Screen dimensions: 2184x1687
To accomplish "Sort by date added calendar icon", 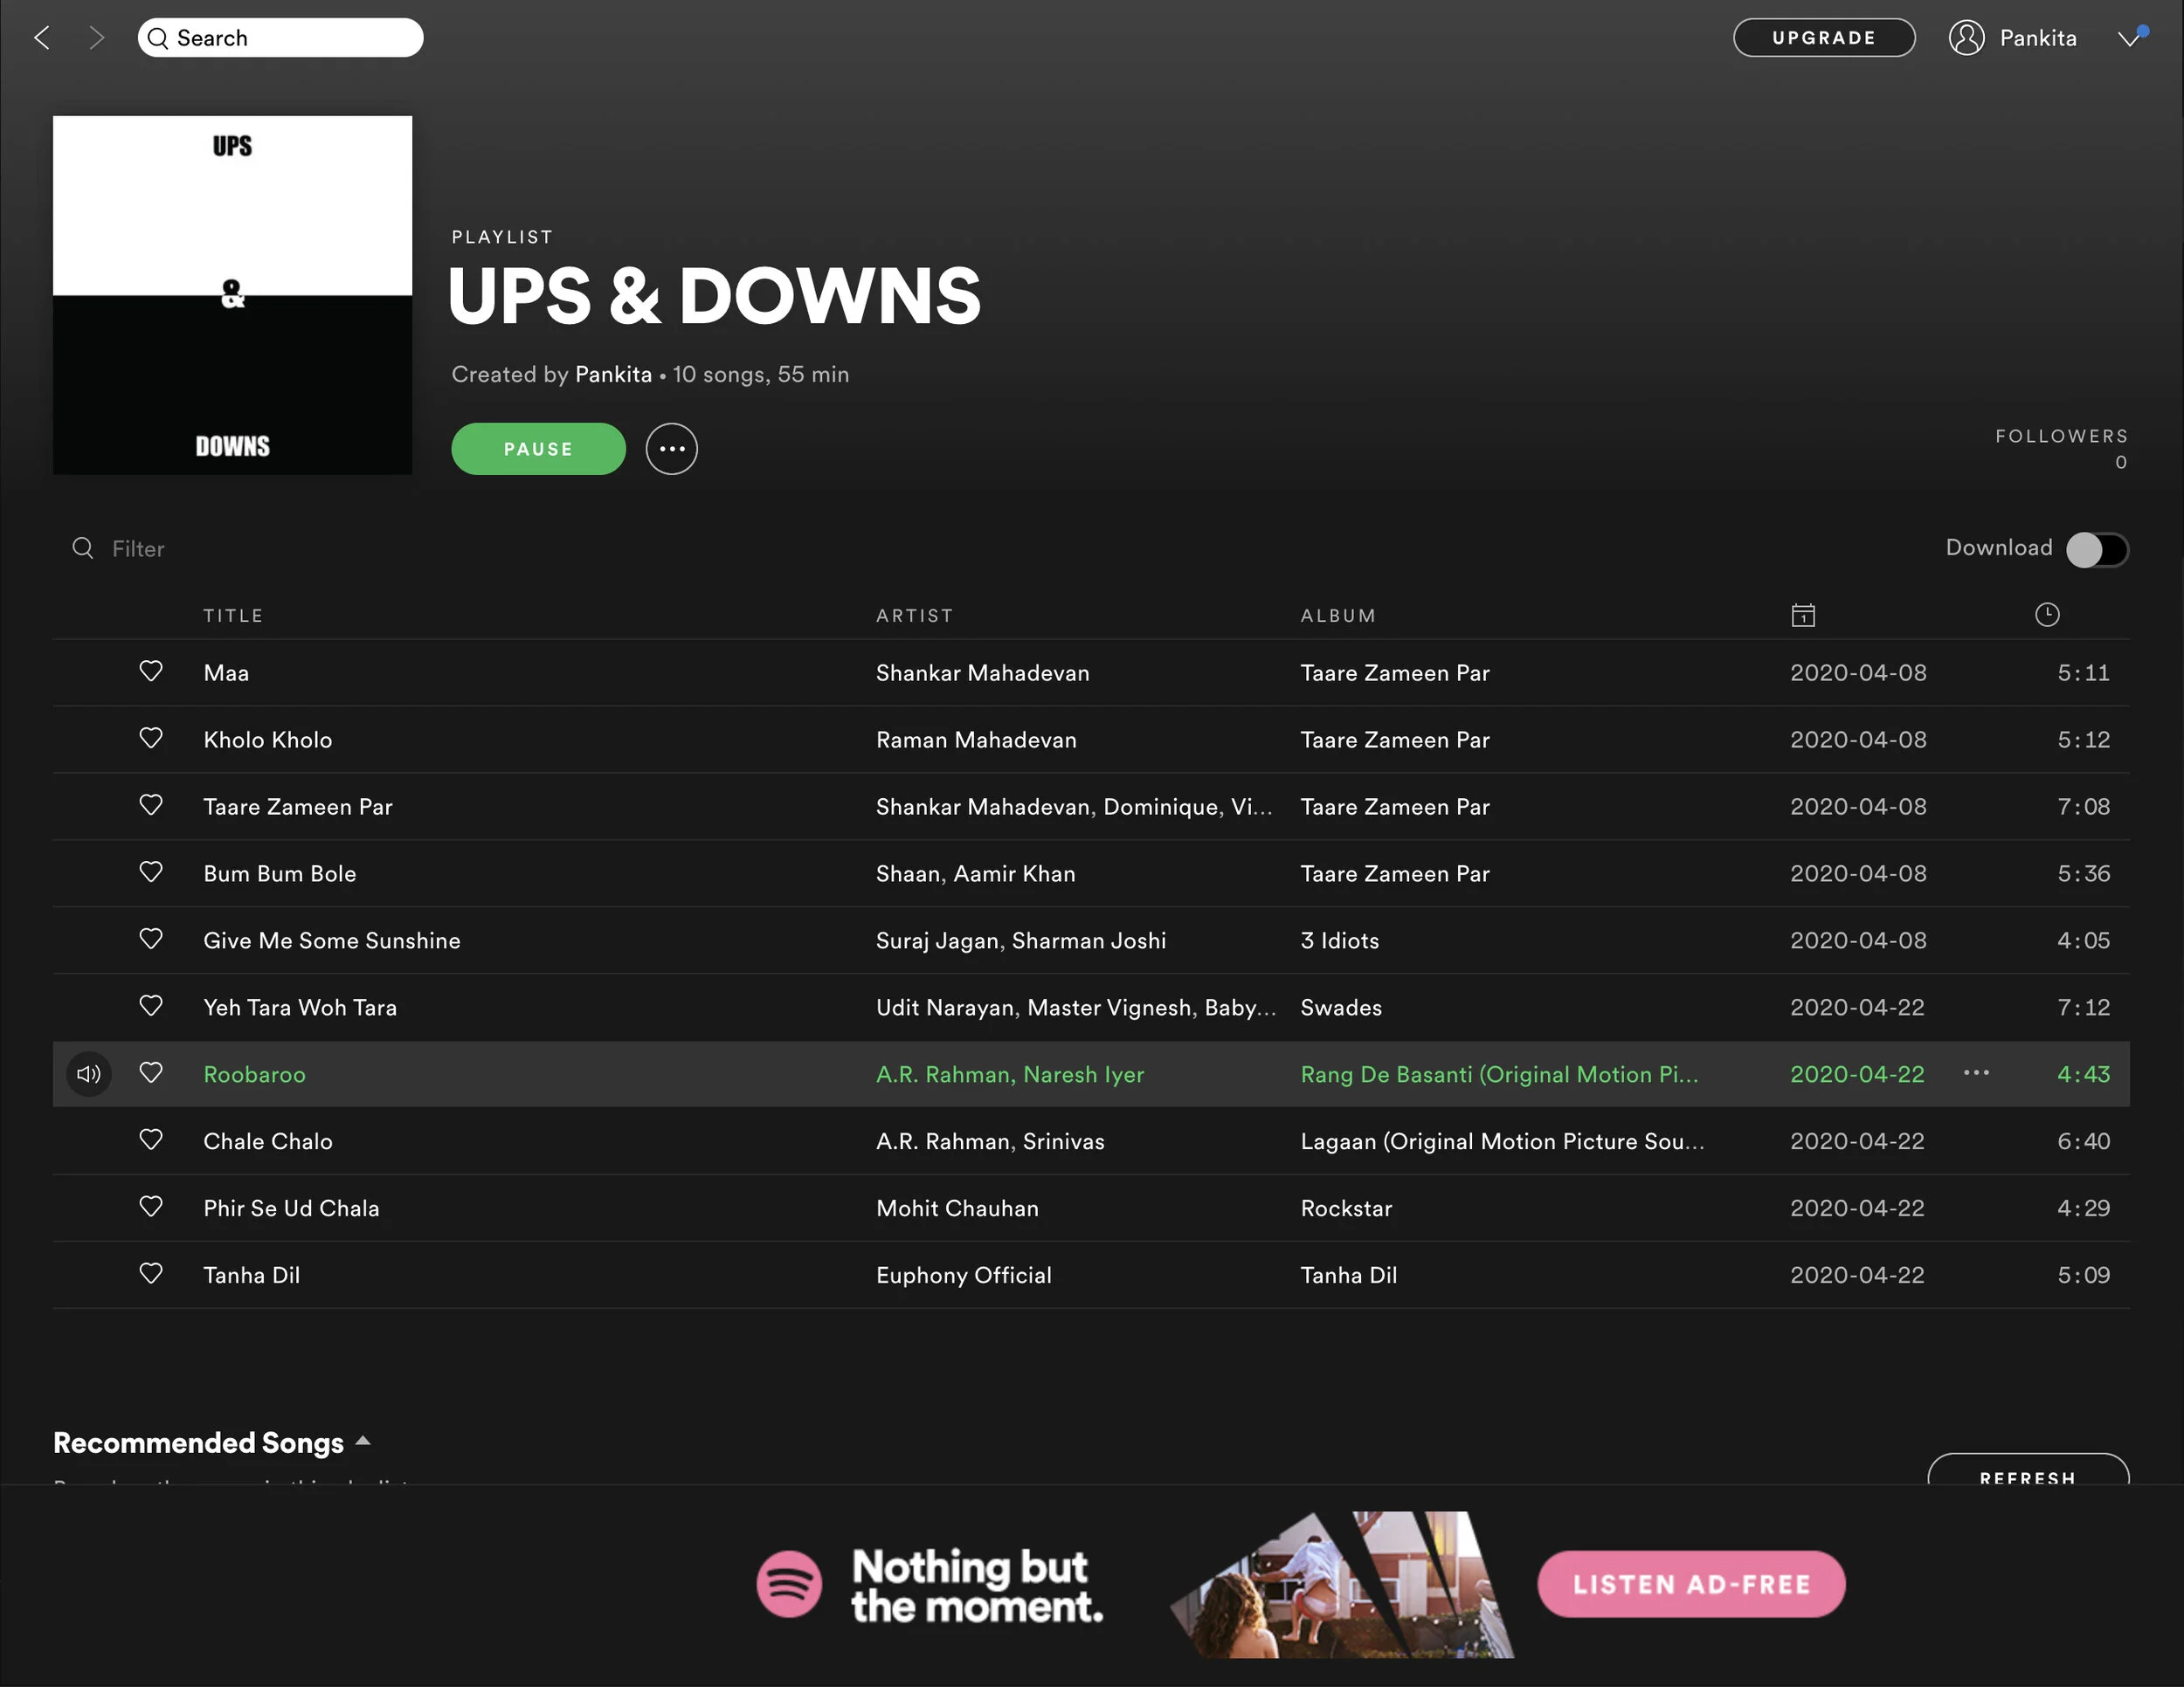I will point(1803,615).
